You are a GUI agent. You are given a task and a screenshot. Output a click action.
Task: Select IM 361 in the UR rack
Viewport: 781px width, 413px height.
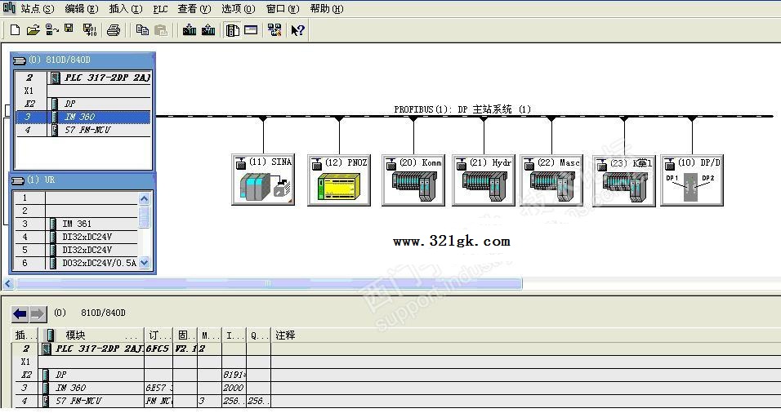(75, 224)
